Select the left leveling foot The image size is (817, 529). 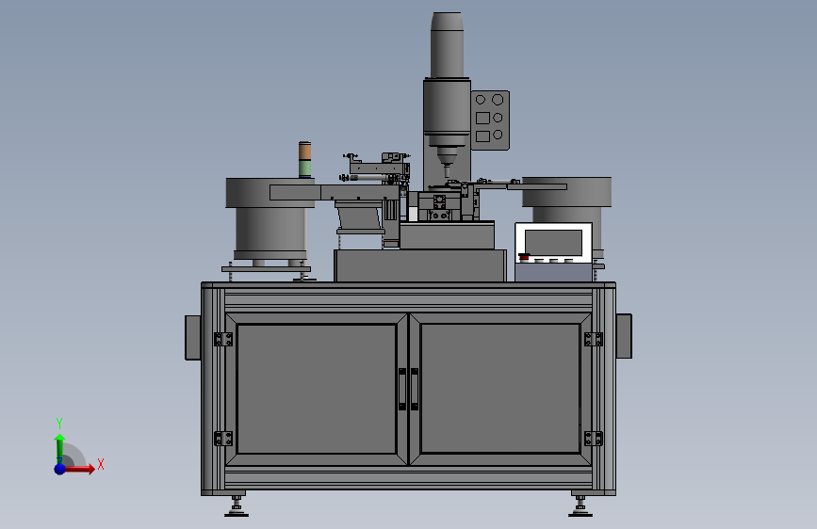[x=237, y=505]
